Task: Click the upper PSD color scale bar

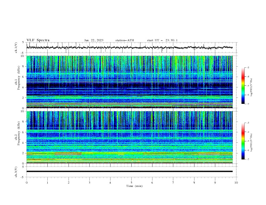Action: pyautogui.click(x=243, y=86)
